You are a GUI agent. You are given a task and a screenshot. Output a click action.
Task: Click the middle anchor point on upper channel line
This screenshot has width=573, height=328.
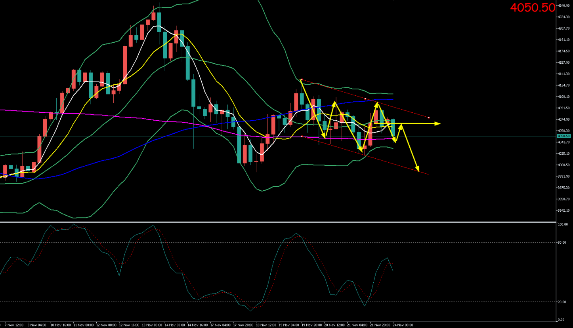click(365, 98)
